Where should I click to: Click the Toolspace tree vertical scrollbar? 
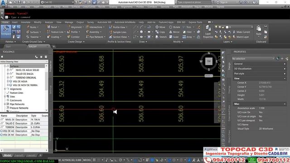pos(46,88)
